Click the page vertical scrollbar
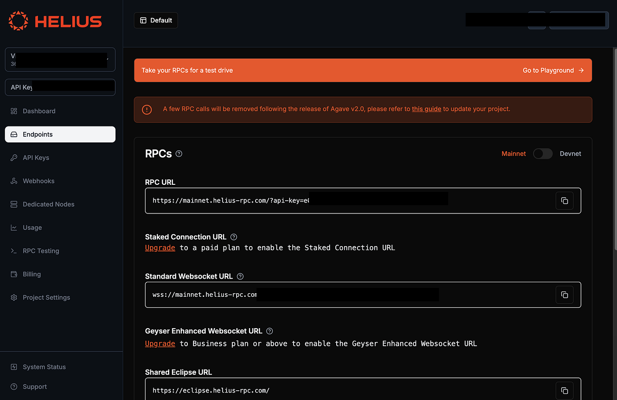The height and width of the screenshot is (400, 617). click(x=615, y=150)
